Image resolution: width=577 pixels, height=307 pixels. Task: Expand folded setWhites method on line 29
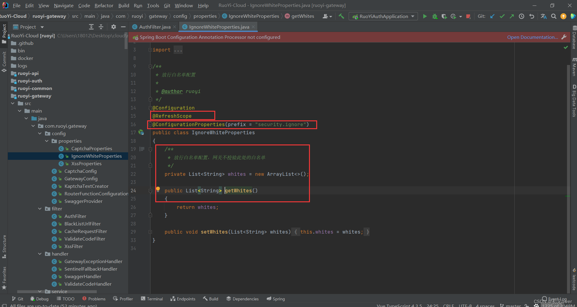[150, 232]
